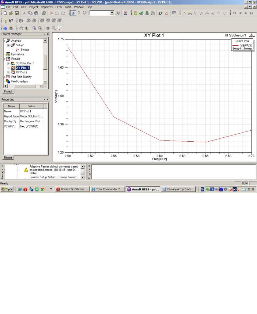Click the Open folder toolbar icon
257x314 pixels.
11,13
